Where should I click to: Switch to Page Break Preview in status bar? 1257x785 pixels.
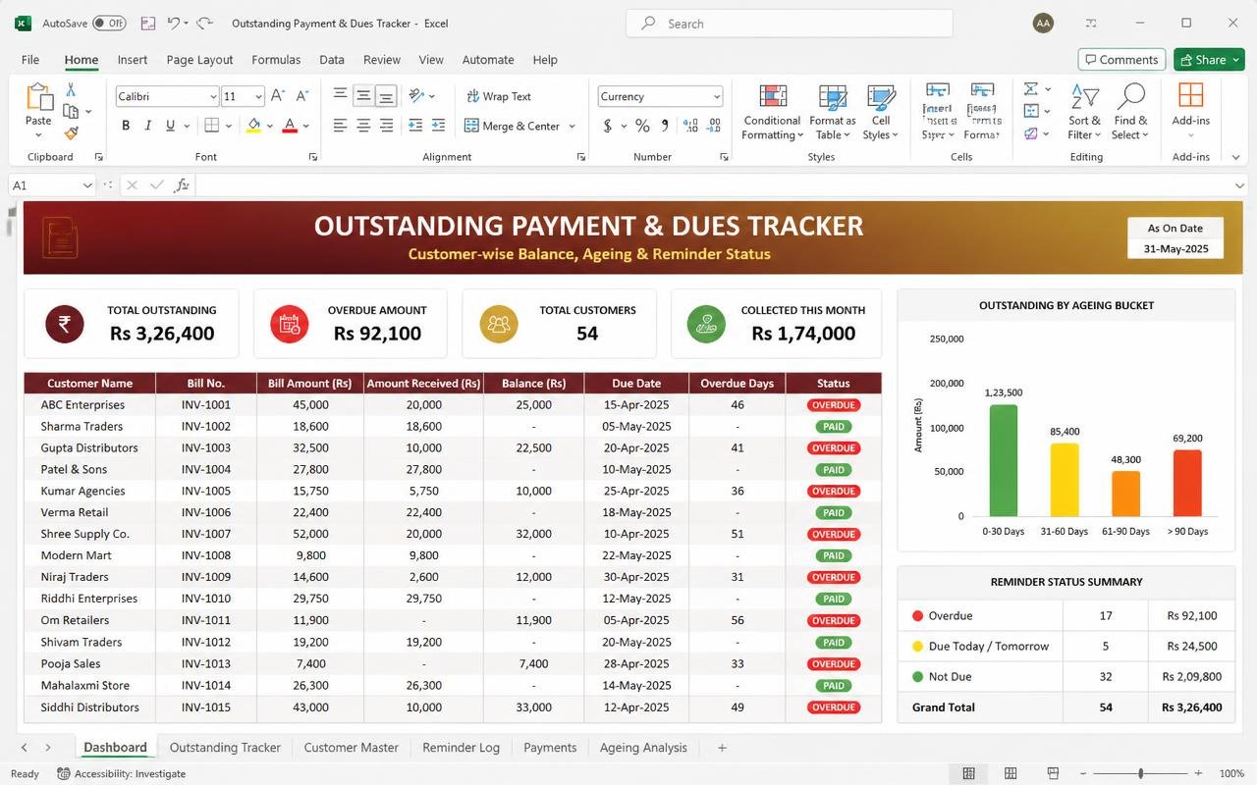click(x=1053, y=773)
